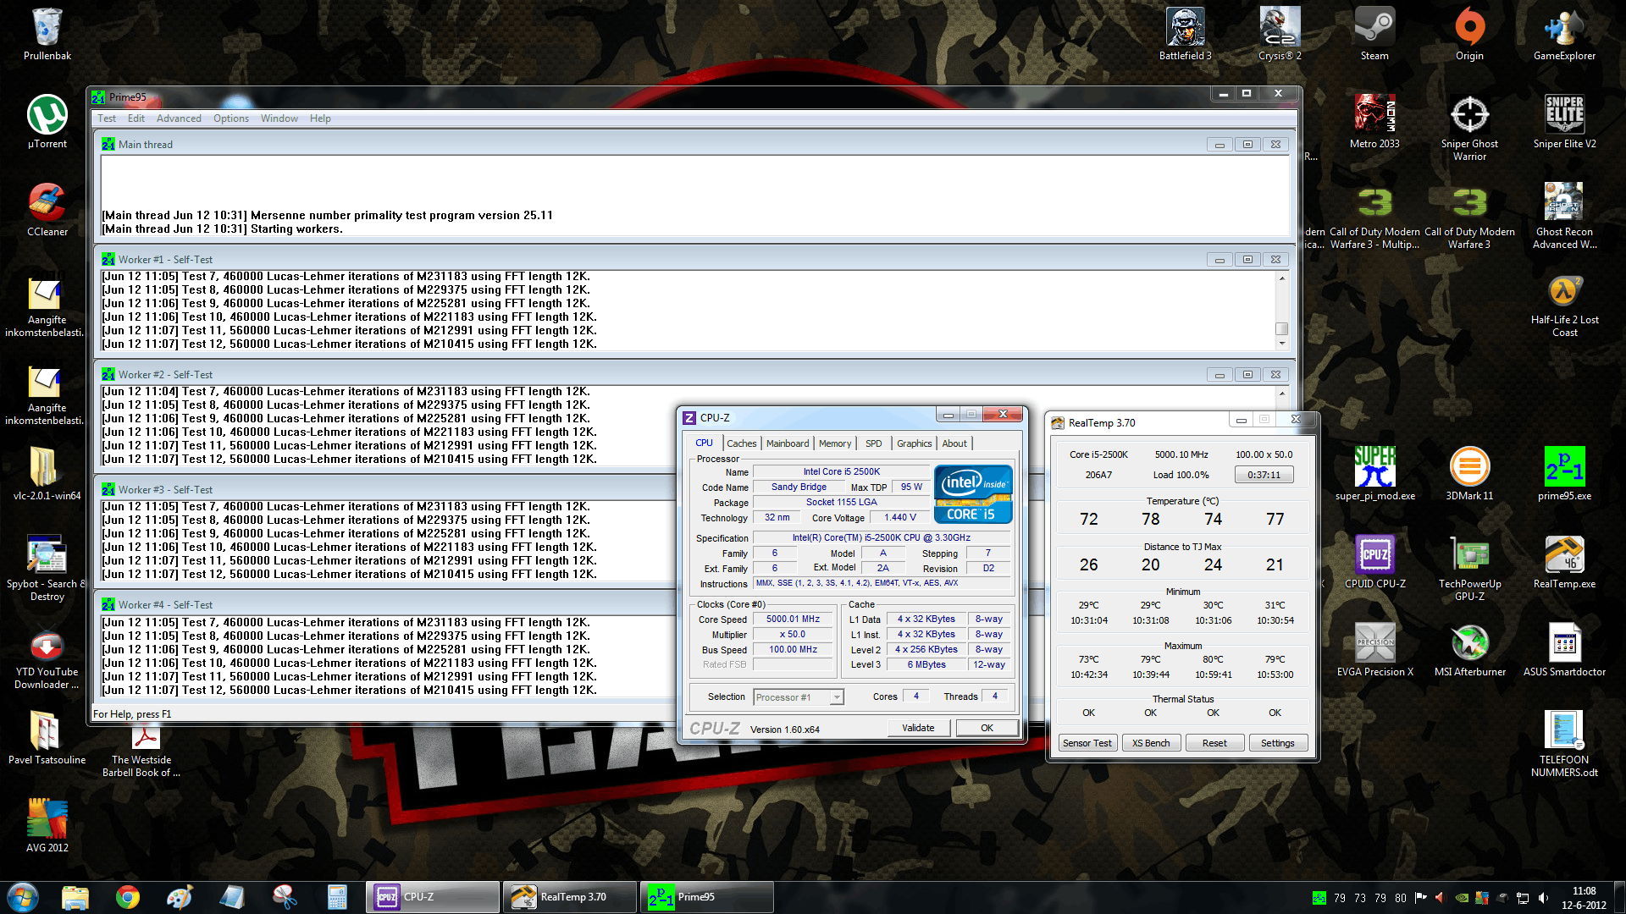Launch Battlefield 3 shortcut
The height and width of the screenshot is (914, 1626).
point(1185,34)
